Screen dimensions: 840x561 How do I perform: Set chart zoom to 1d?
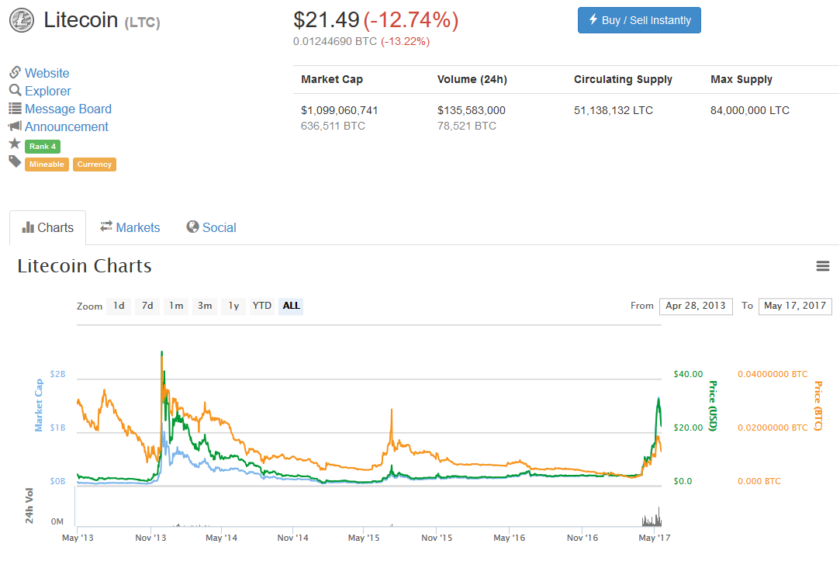(x=119, y=306)
